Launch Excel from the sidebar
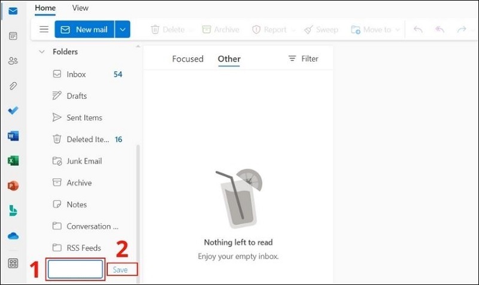This screenshot has width=479, height=285. point(13,160)
